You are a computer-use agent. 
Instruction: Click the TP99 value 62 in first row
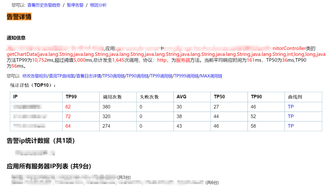click(x=68, y=107)
